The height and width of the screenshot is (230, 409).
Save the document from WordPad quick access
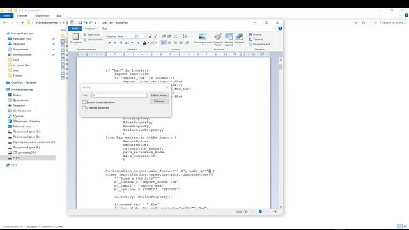(x=80, y=23)
